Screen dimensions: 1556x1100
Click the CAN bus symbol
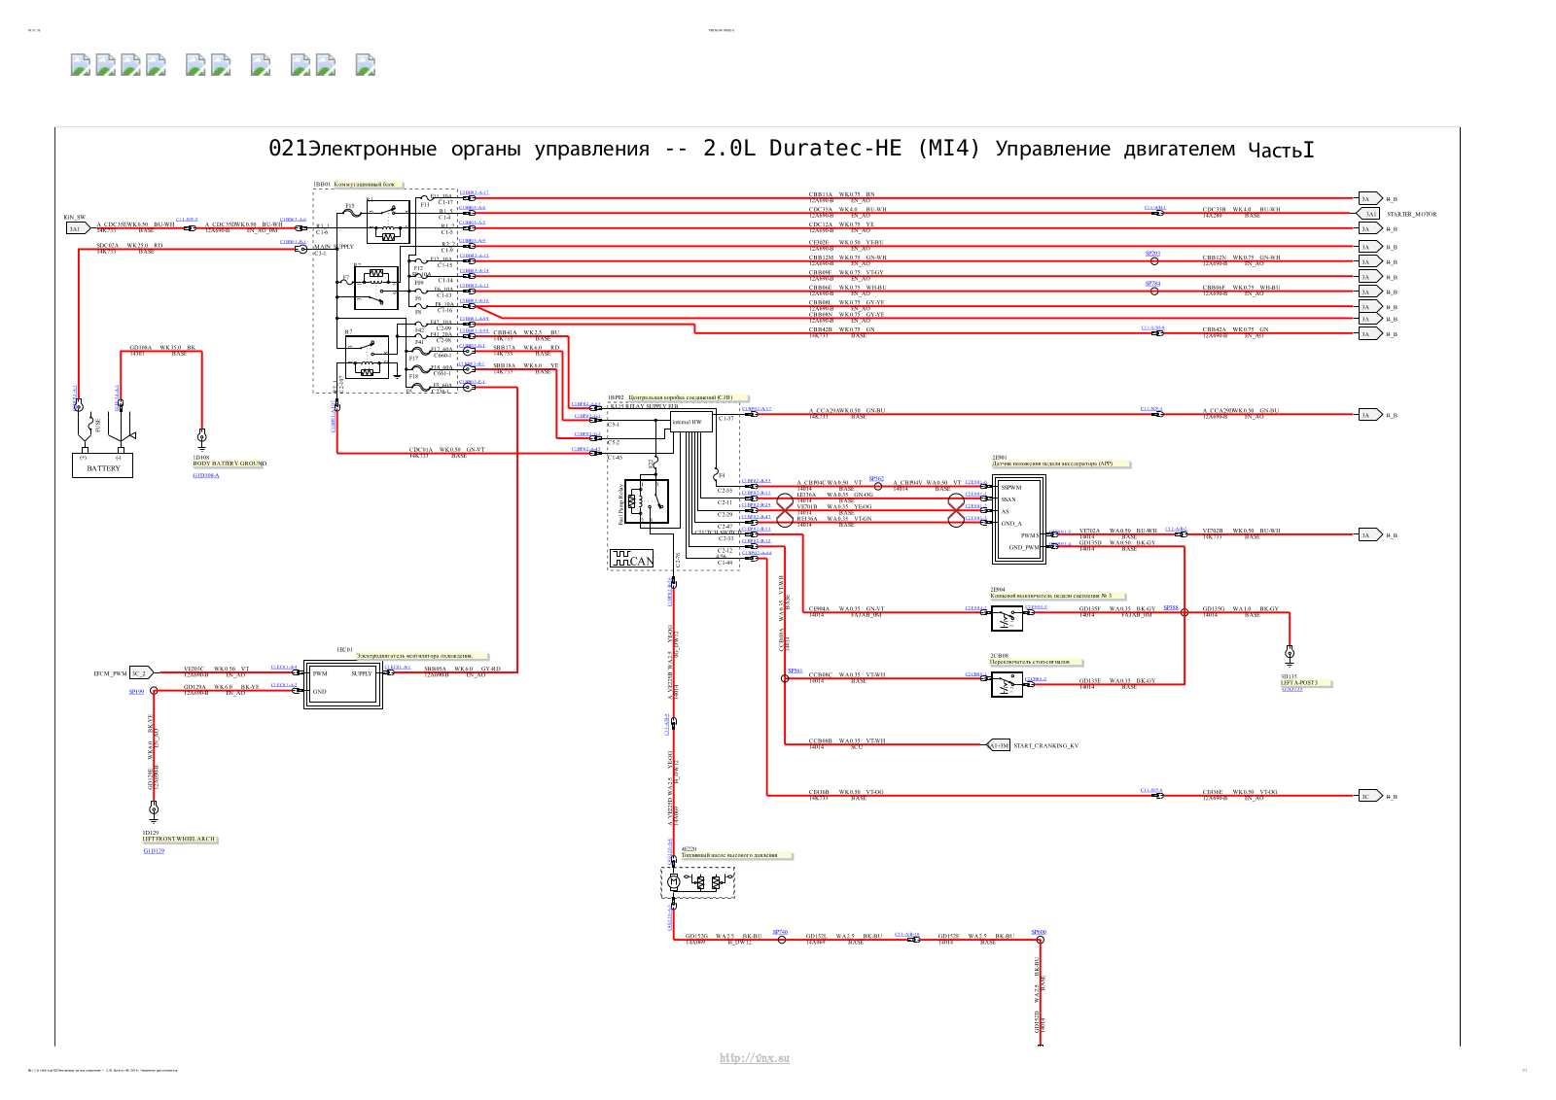(x=632, y=559)
